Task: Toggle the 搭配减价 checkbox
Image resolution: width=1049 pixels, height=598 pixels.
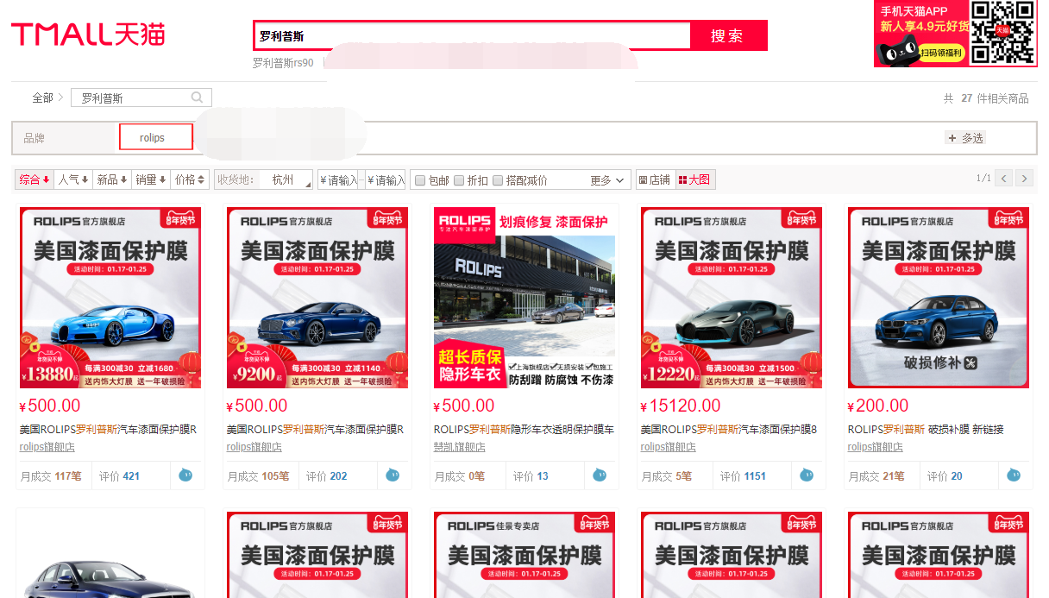Action: [x=498, y=180]
